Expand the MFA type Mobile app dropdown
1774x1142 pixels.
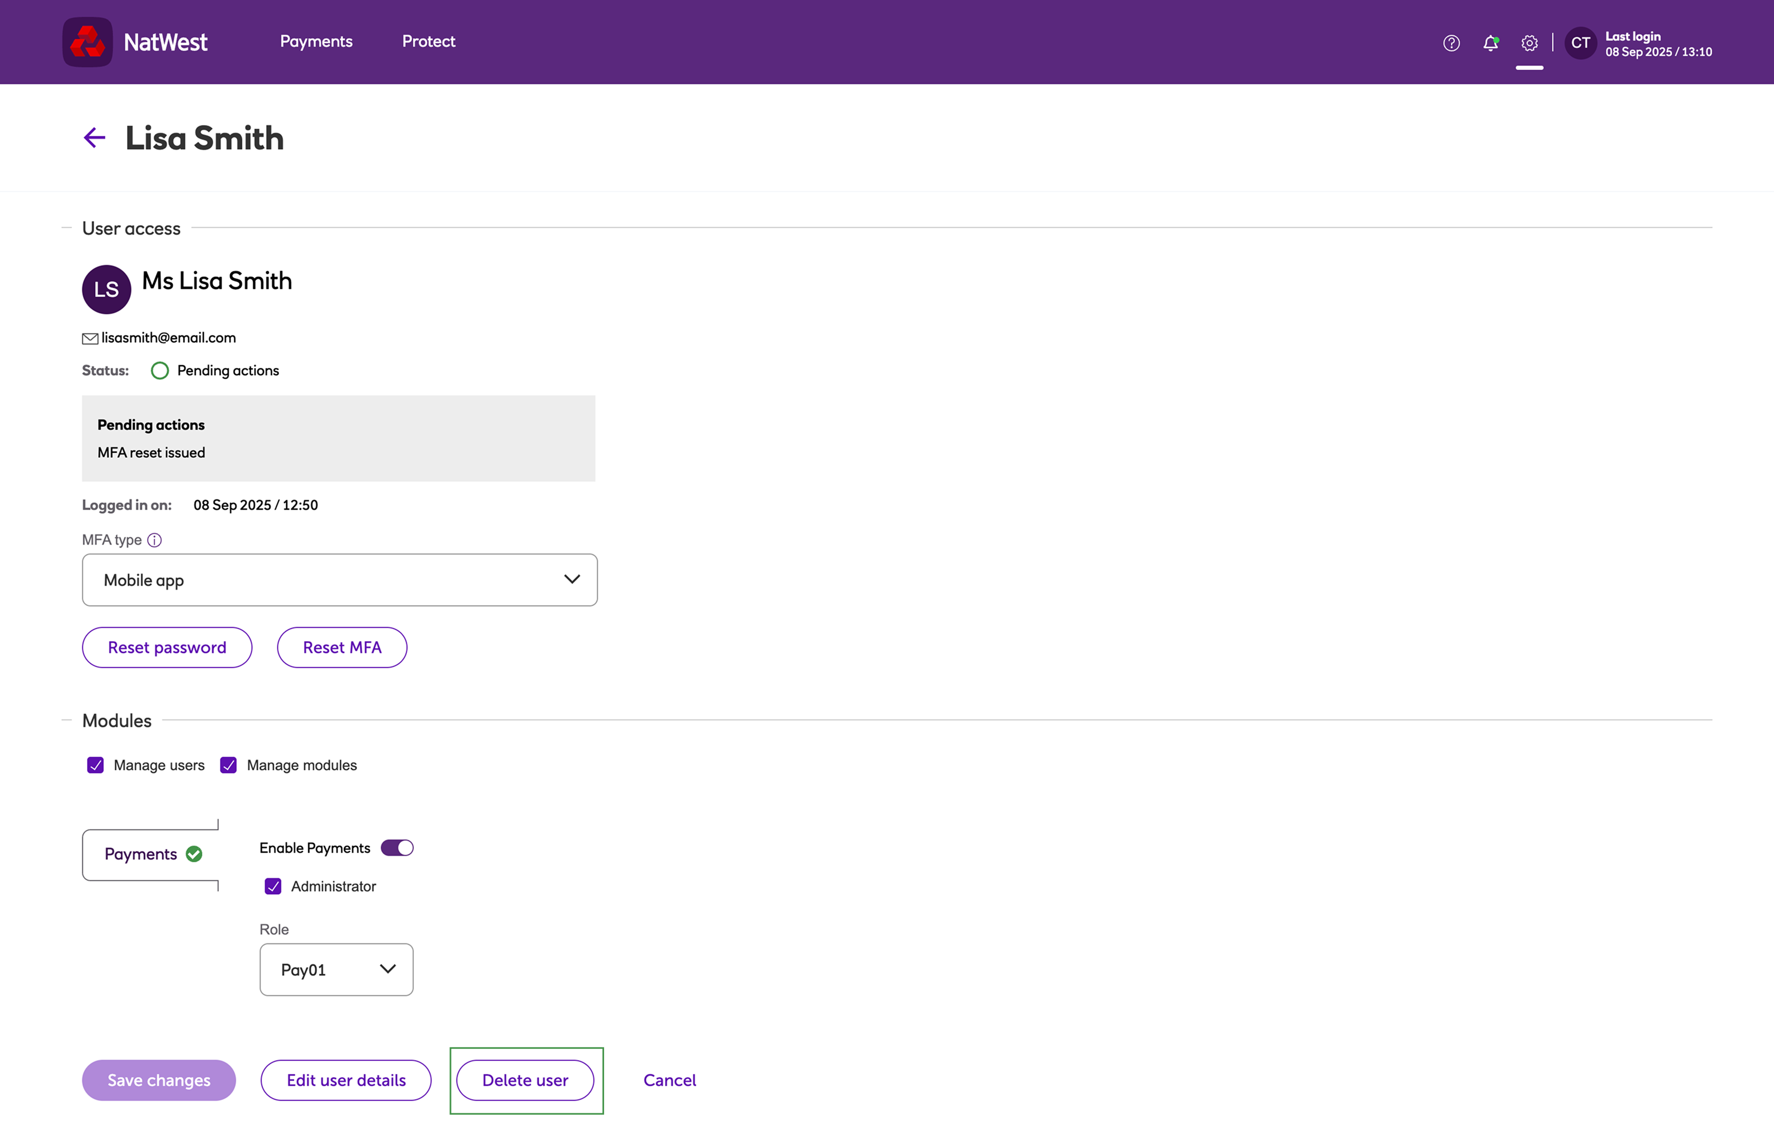[x=340, y=580]
